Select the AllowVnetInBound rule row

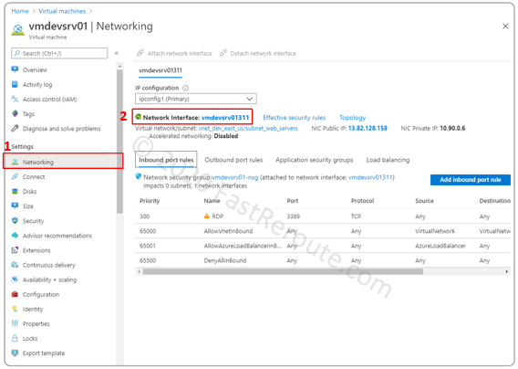[323, 231]
